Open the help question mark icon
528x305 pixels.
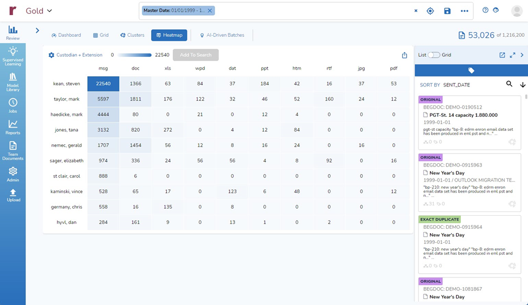(x=485, y=10)
